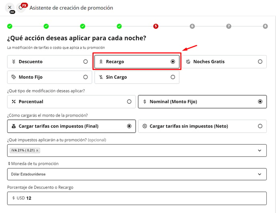Go to completed step one in progress bar

(x=10, y=26)
